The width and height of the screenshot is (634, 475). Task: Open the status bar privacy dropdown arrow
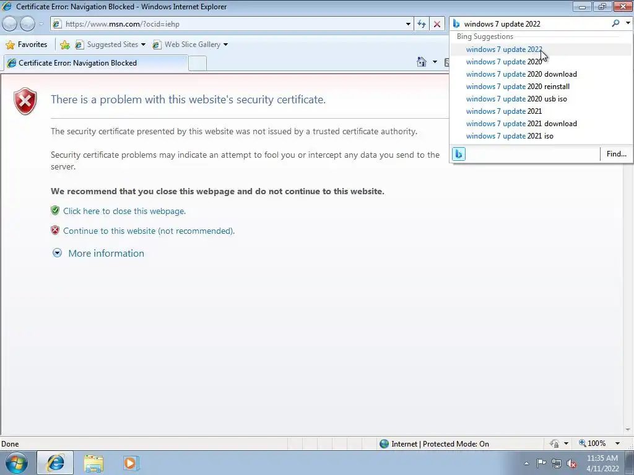(566, 443)
